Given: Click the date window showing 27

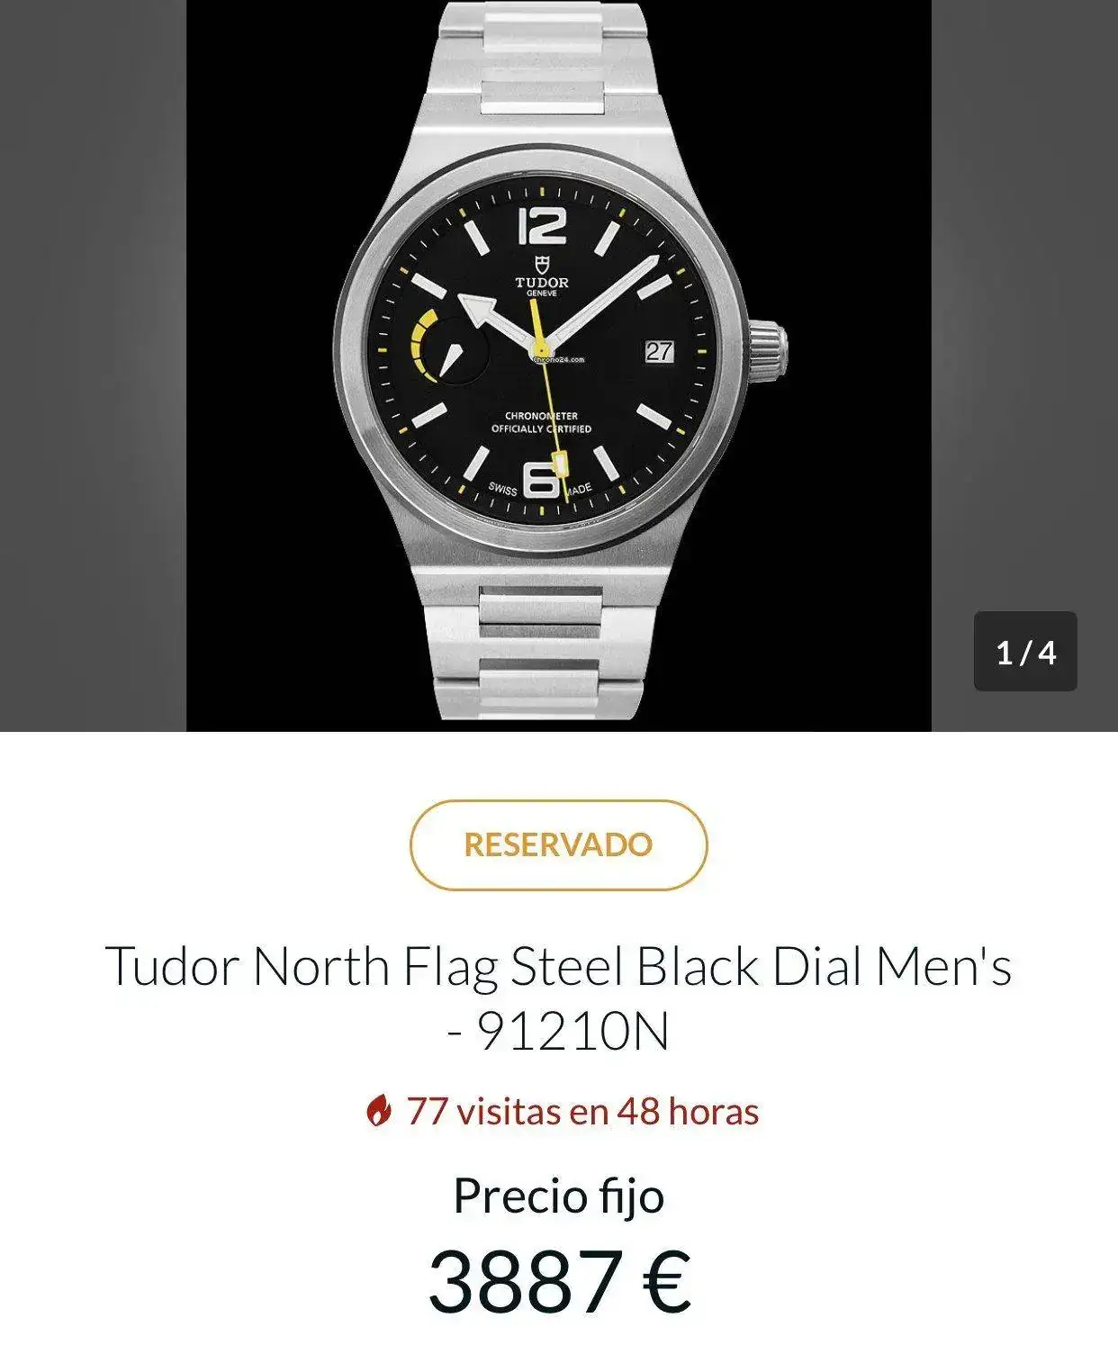Looking at the screenshot, I should pyautogui.click(x=659, y=351).
